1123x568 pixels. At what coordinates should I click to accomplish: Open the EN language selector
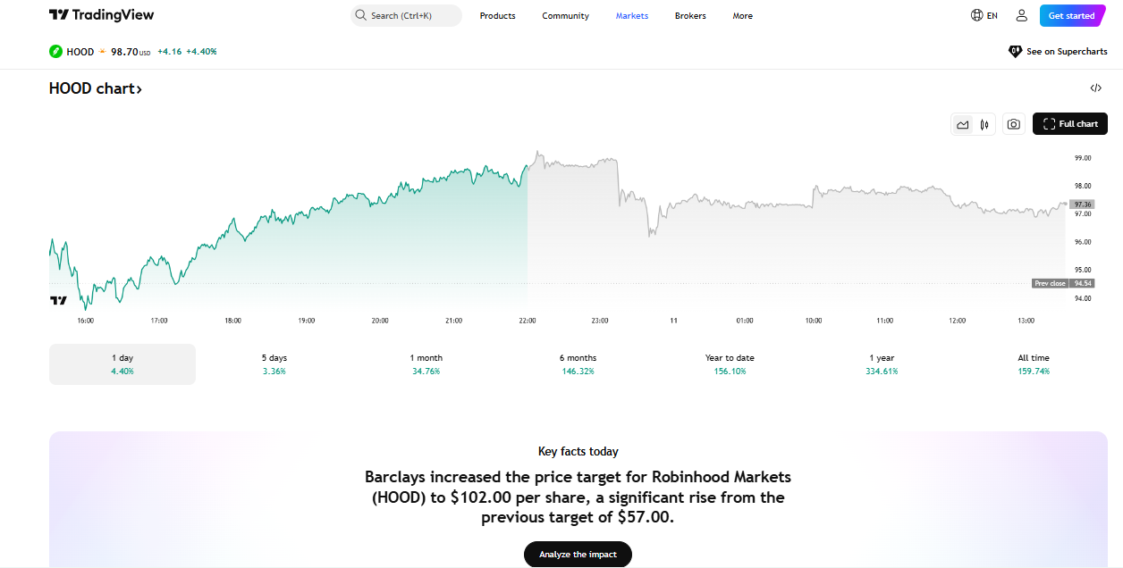tap(984, 15)
